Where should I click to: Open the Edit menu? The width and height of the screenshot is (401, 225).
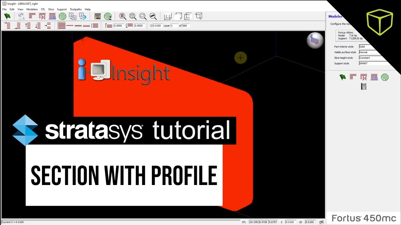[x=12, y=9]
